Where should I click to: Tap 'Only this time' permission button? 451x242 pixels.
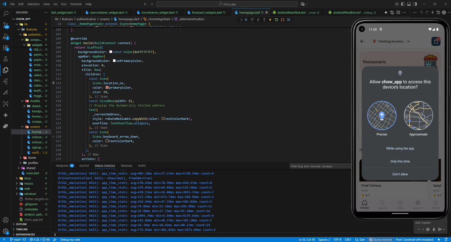click(400, 161)
